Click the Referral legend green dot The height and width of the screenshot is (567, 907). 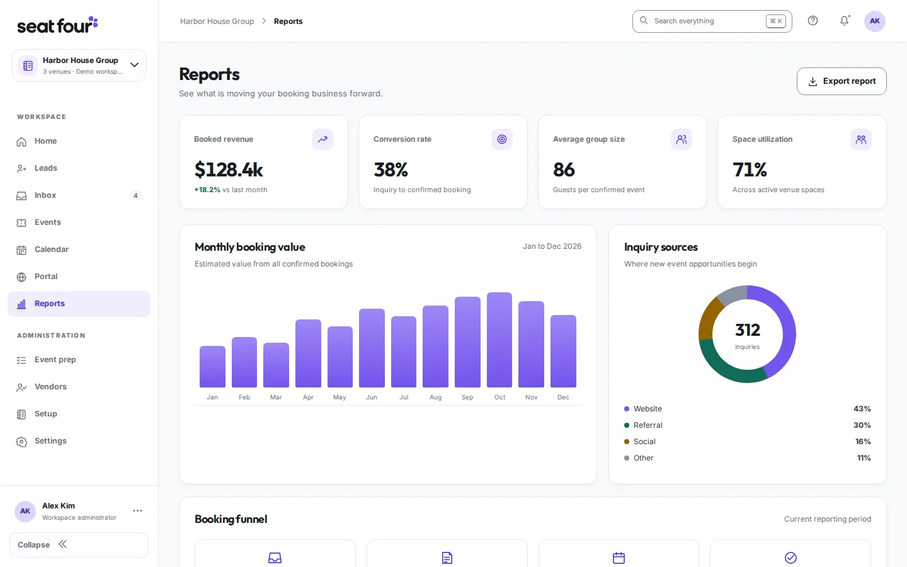[627, 425]
